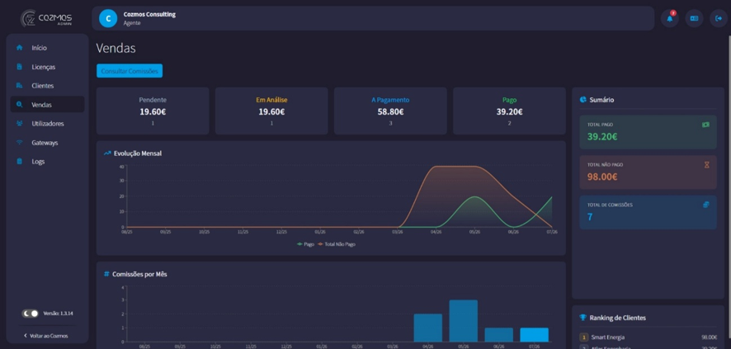Viewport: 731px width, 349px height.
Task: Click the Utilizadores people icon
Action: [19, 124]
